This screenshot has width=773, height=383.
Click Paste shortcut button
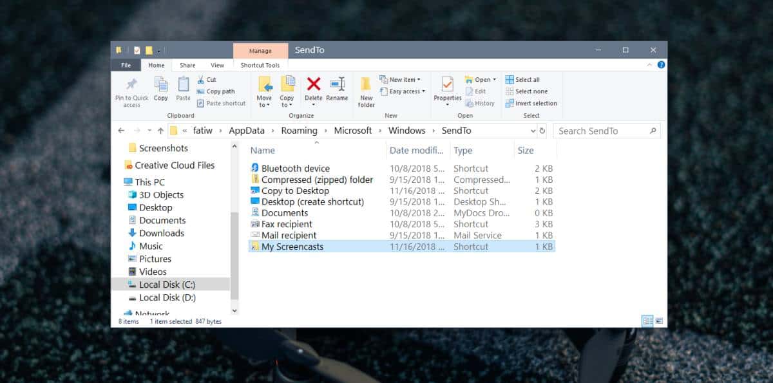pyautogui.click(x=221, y=103)
